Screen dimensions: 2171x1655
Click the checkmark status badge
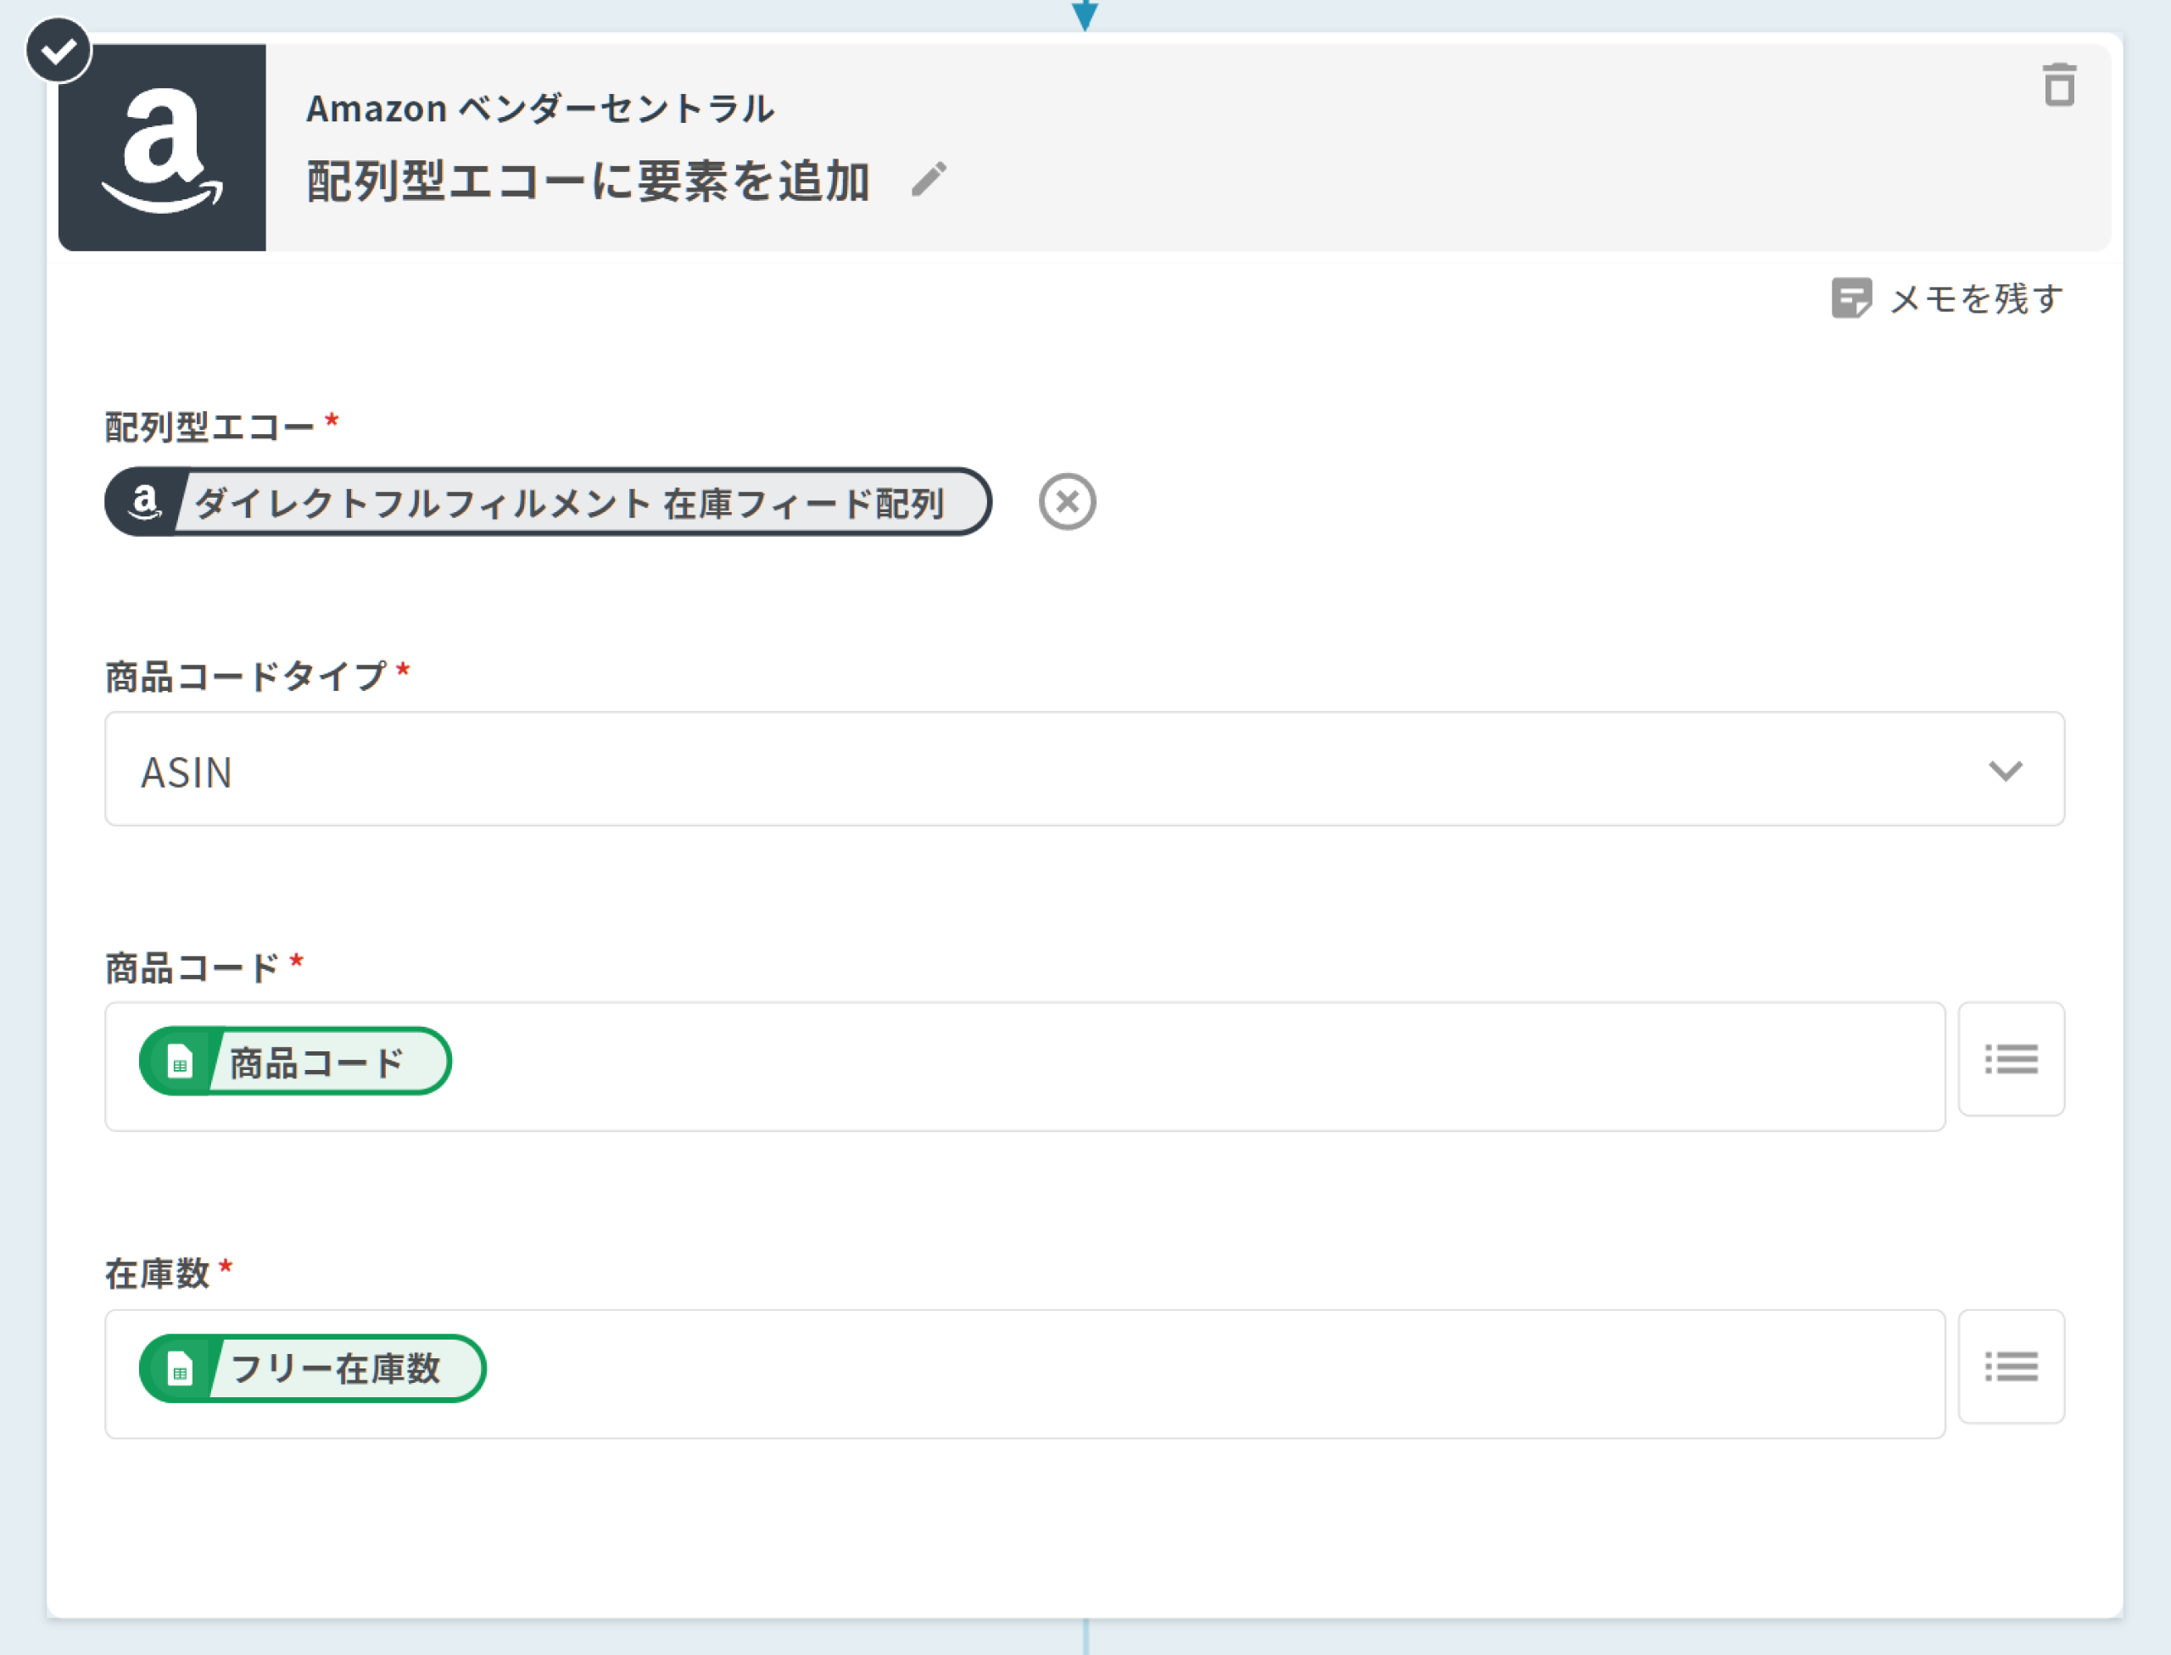[59, 49]
